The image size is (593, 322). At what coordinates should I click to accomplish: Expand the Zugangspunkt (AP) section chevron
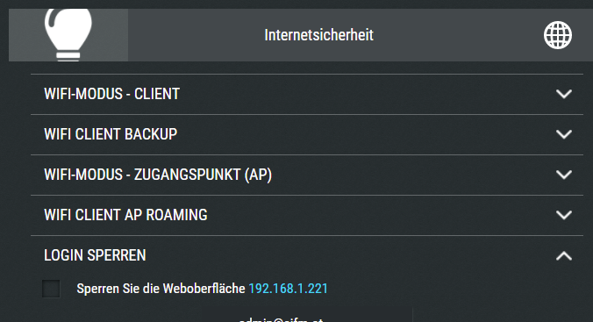[564, 175]
